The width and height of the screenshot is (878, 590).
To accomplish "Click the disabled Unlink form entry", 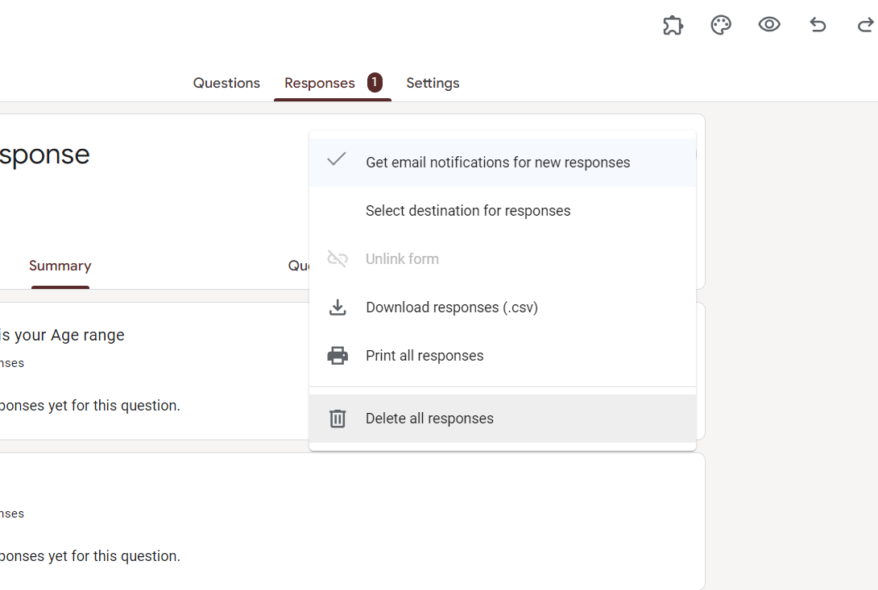I will point(402,259).
